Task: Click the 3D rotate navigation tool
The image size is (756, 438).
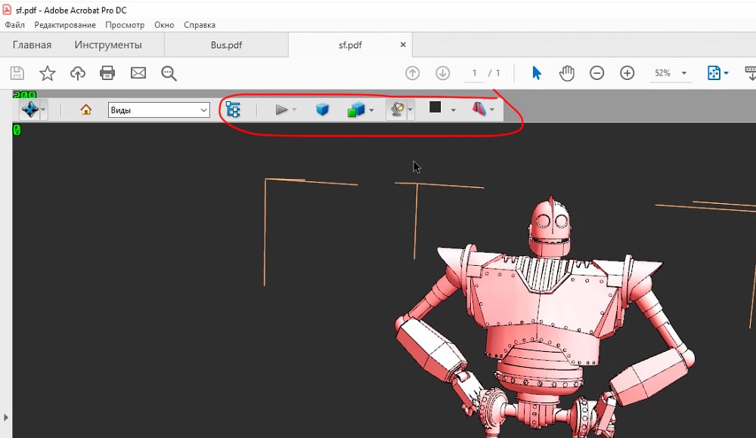Action: (30, 109)
